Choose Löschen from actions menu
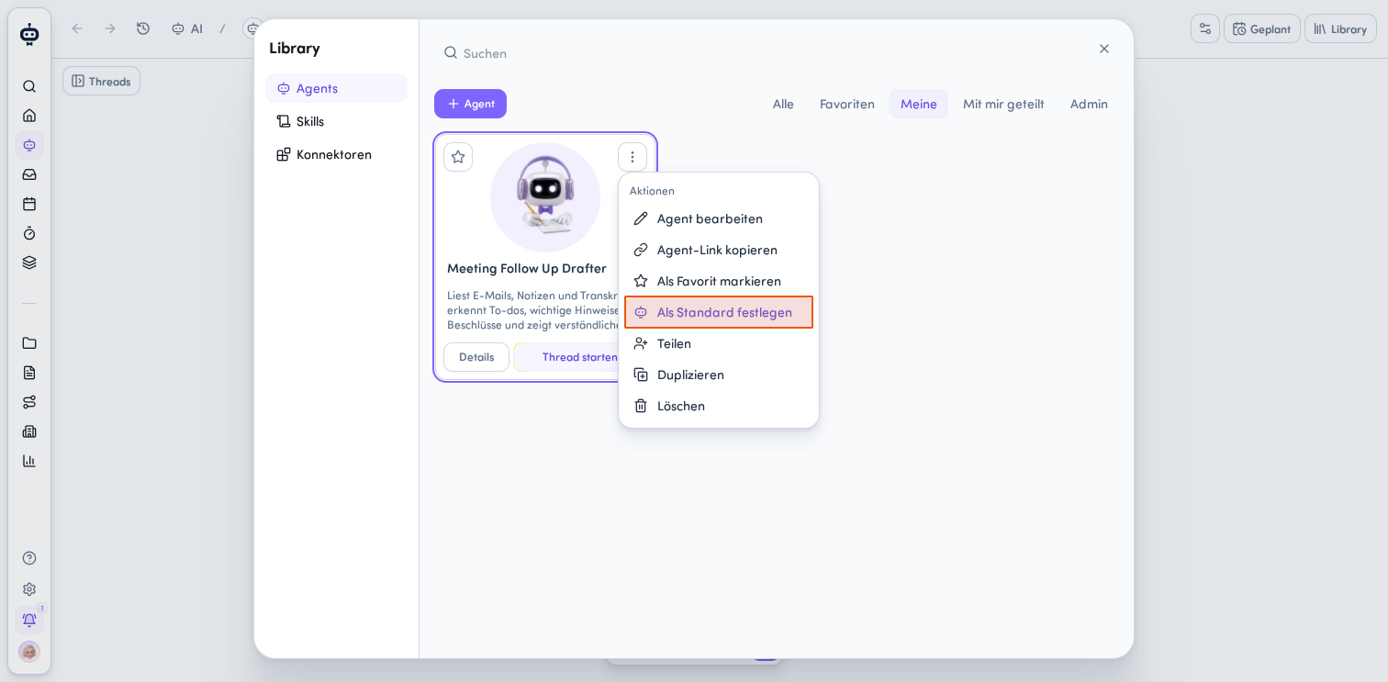 click(719, 406)
